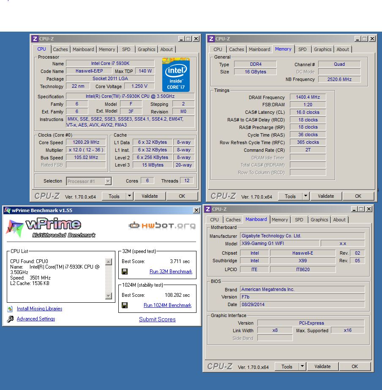The height and width of the screenshot is (390, 382).
Task: Click Validate in CPU-Z Mainboard window
Action: (x=322, y=366)
